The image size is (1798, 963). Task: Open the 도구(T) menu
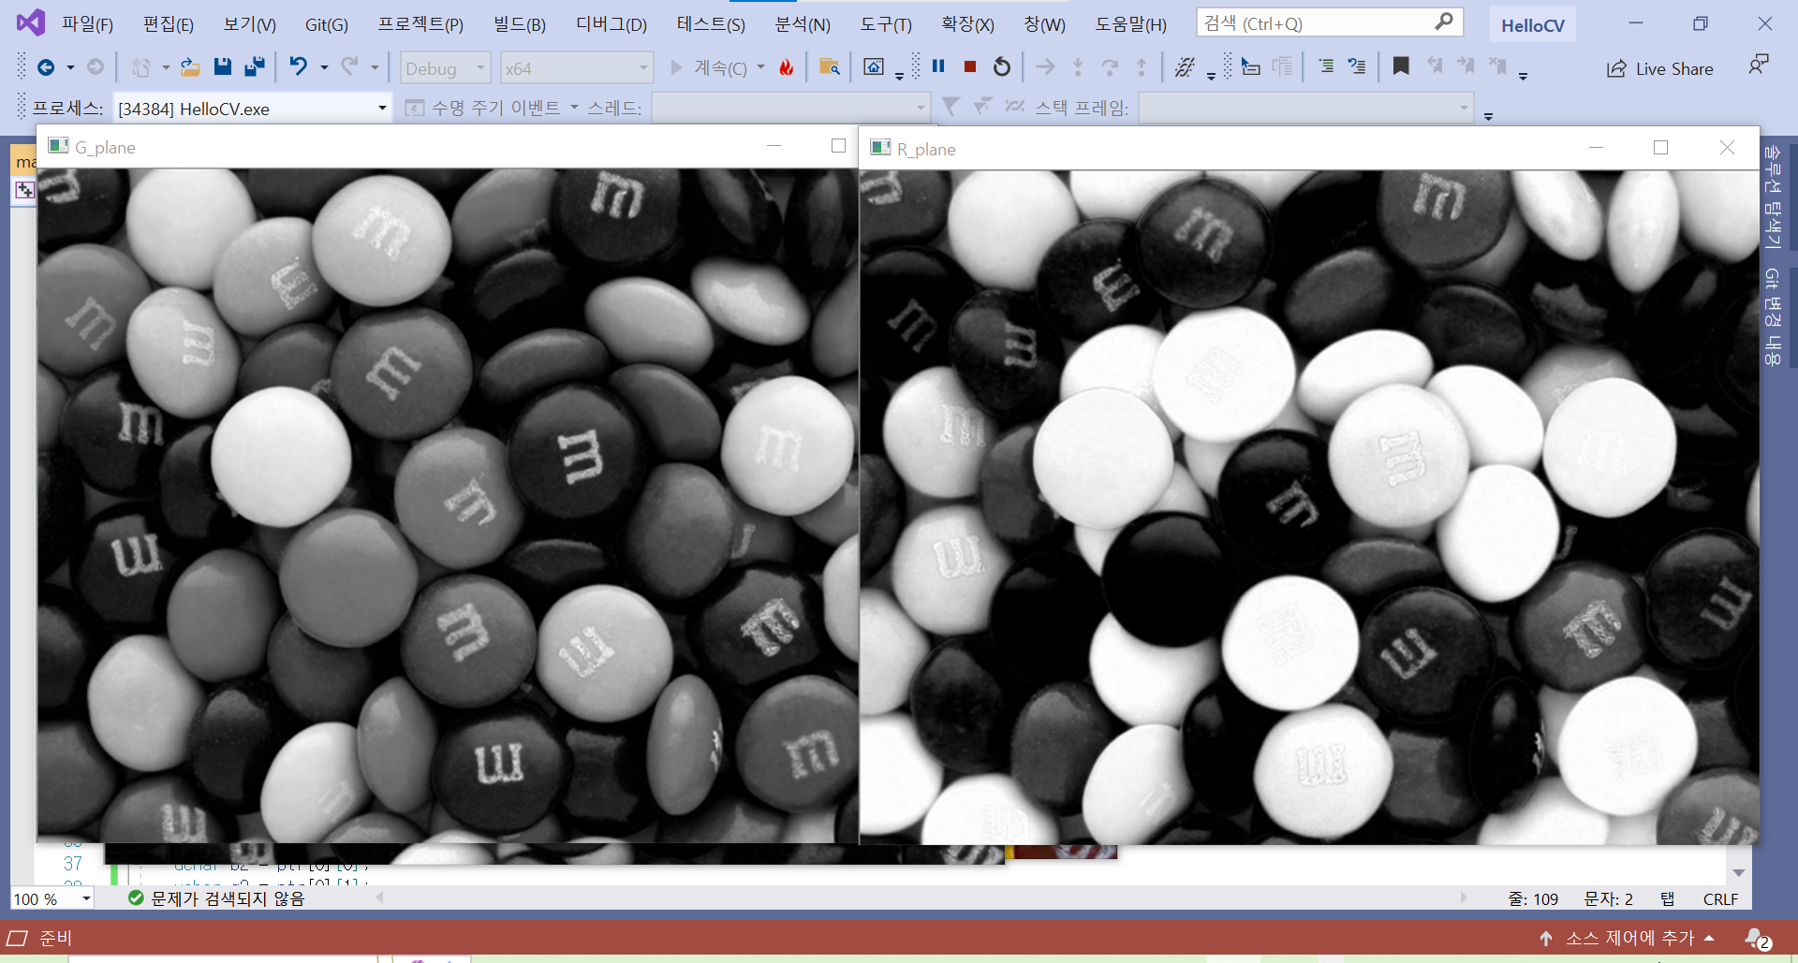[886, 23]
